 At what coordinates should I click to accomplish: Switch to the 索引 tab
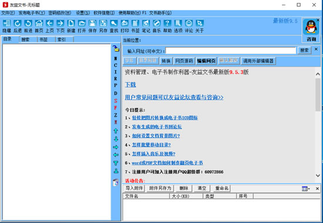(x=64, y=39)
